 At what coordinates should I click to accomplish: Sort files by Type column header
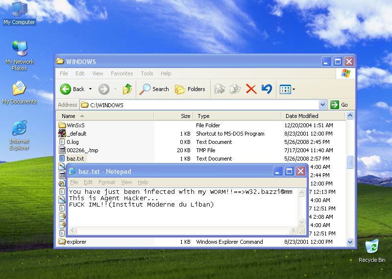(237, 116)
